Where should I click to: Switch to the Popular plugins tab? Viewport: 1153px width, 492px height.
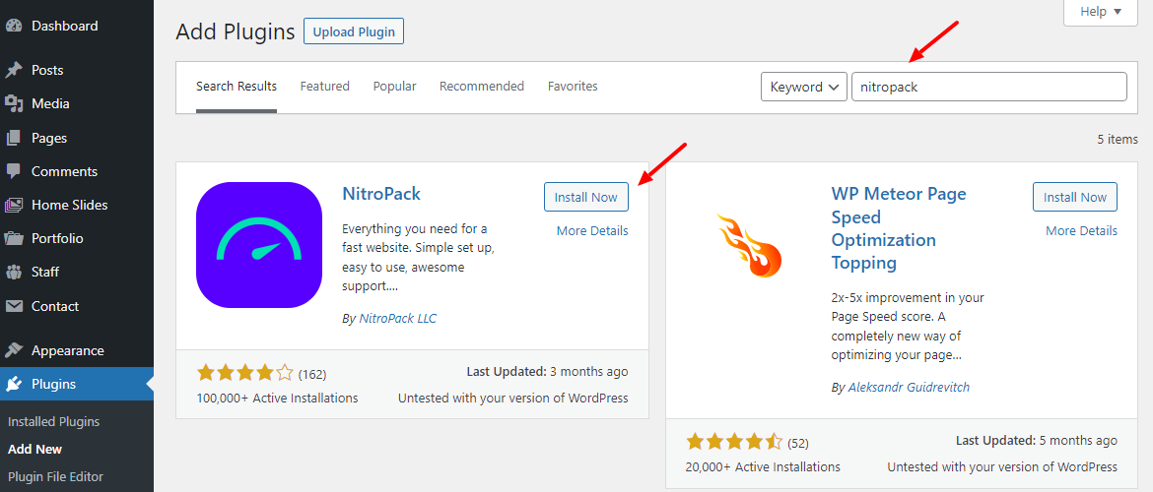(x=394, y=87)
